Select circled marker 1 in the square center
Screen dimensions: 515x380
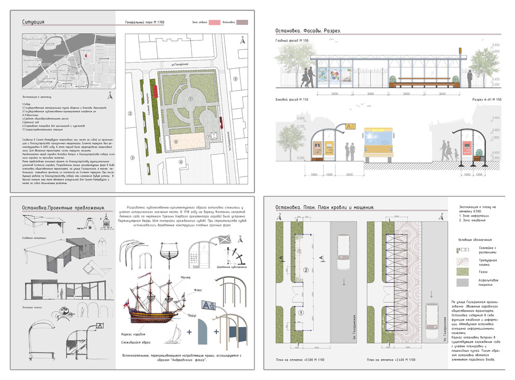pos(190,98)
